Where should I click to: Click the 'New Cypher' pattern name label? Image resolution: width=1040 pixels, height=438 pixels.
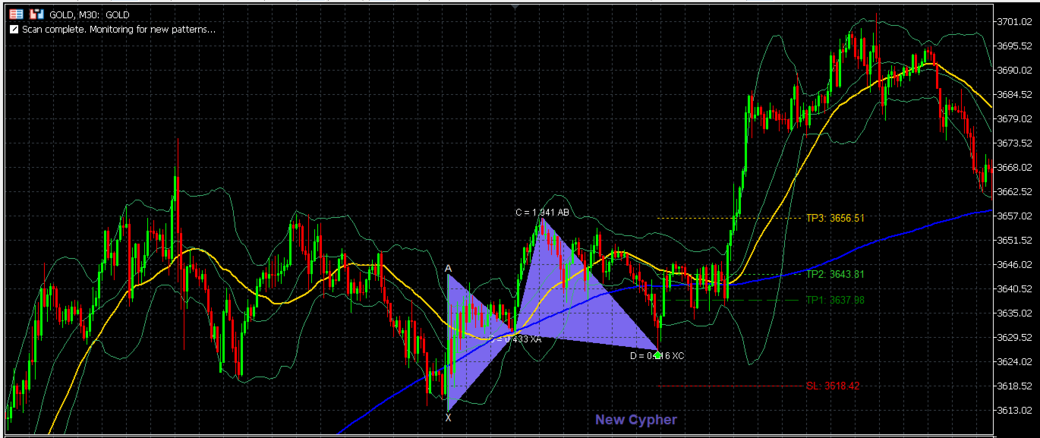click(636, 420)
